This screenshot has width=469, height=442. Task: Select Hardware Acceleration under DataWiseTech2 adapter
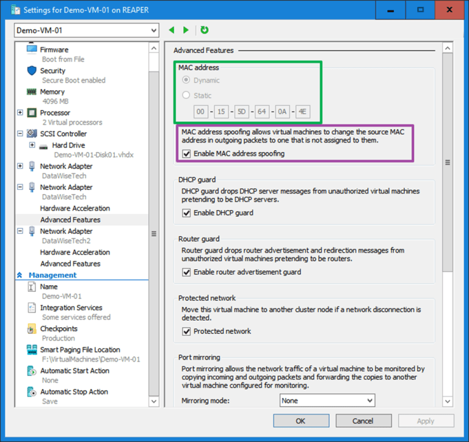pyautogui.click(x=75, y=252)
